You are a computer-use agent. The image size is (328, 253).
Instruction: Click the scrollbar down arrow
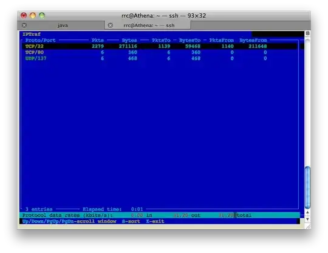pyautogui.click(x=307, y=219)
